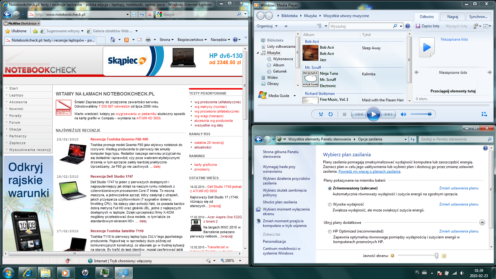Open Windows Explorer taskbar folder icon

(46, 273)
